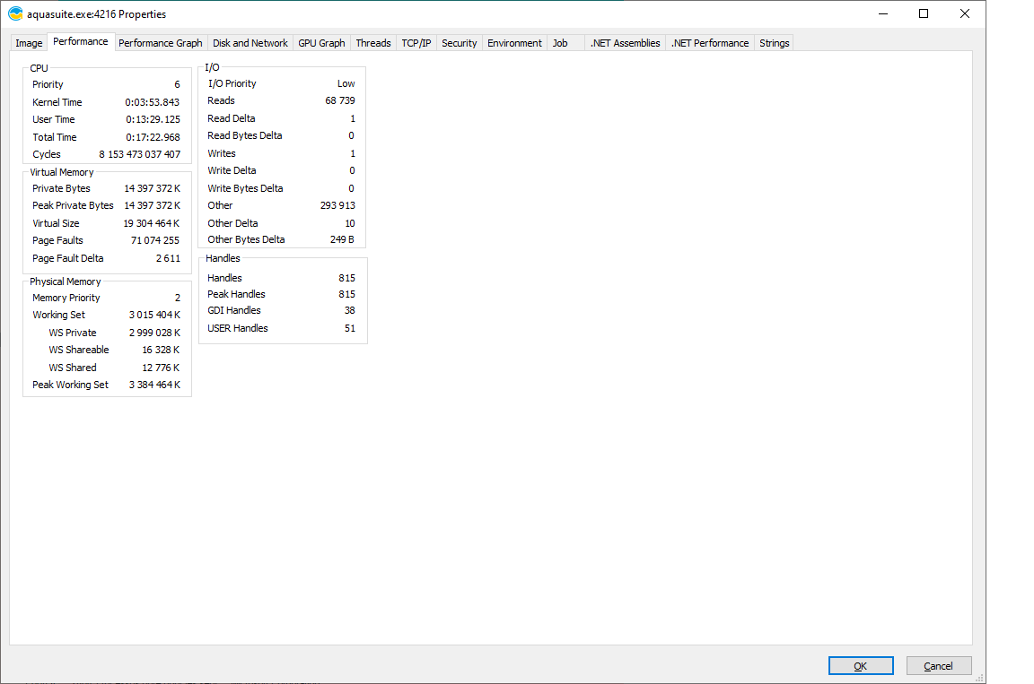This screenshot has height=684, width=1034.
Task: Switch to the Environment tab
Action: point(514,43)
